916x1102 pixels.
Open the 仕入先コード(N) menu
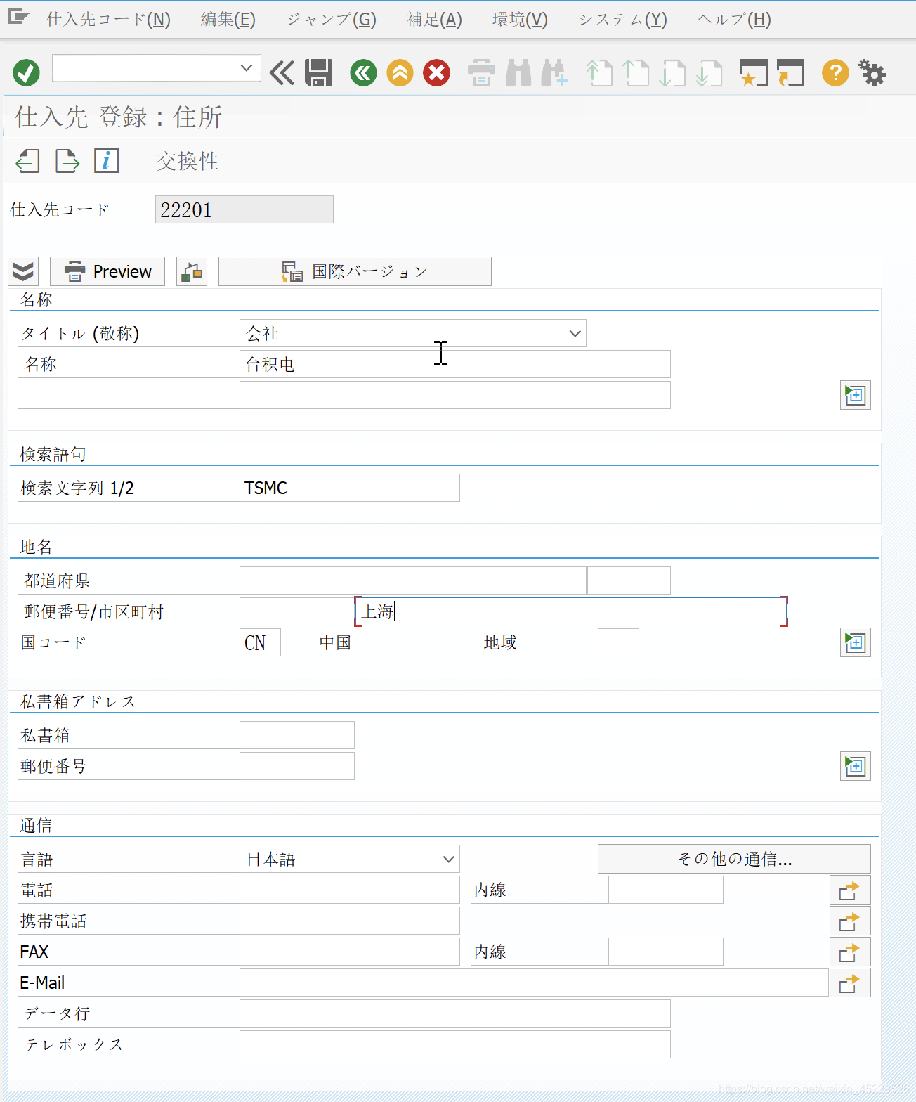108,19
